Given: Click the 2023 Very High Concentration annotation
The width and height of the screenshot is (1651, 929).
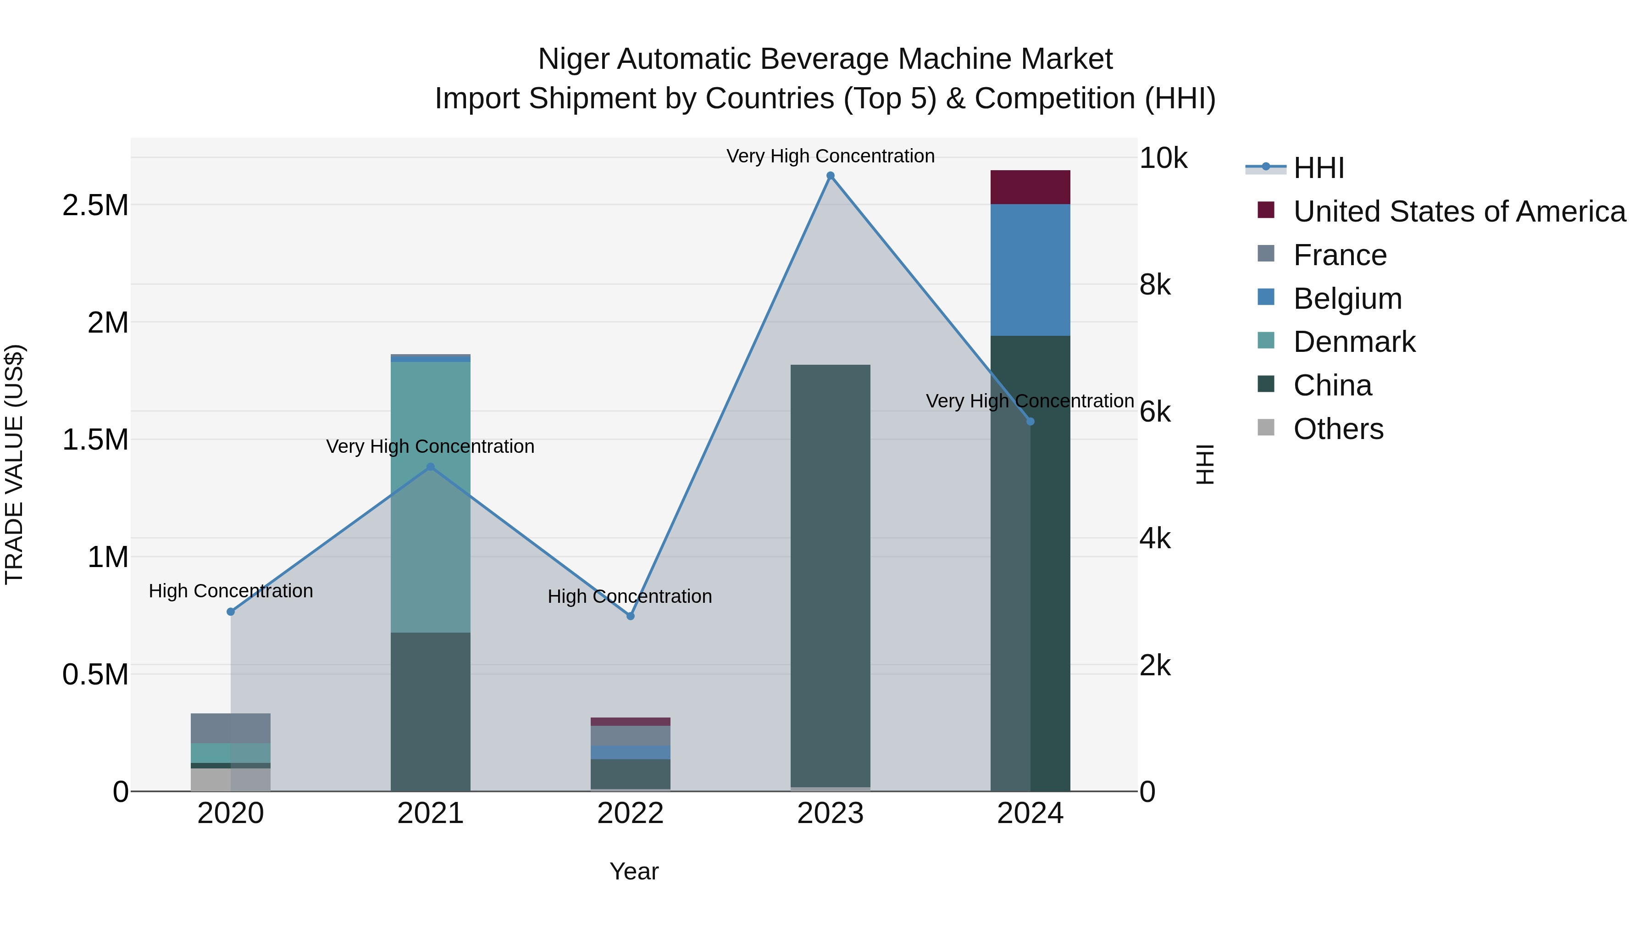Looking at the screenshot, I should [831, 156].
